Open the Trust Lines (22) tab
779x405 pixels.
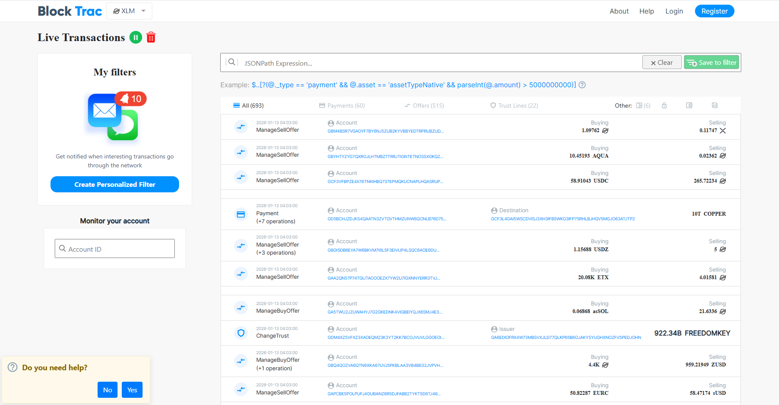pyautogui.click(x=514, y=105)
